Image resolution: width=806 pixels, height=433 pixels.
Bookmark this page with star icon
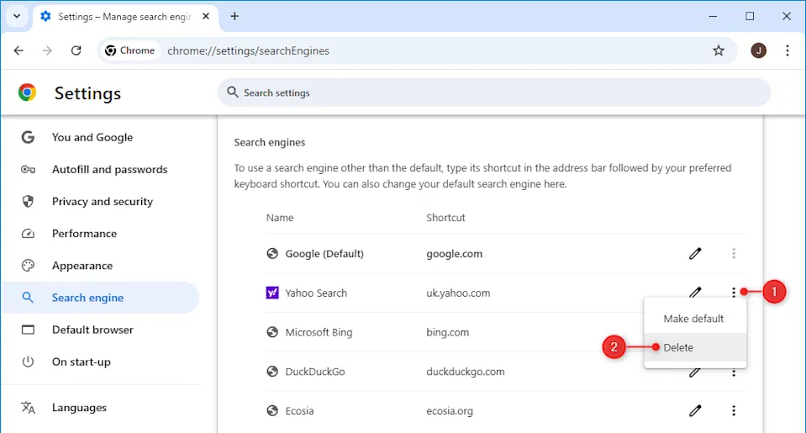(x=719, y=50)
